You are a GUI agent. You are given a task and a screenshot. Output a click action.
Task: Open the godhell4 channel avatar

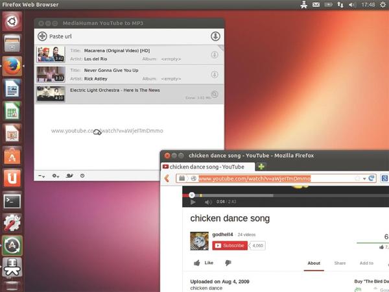199,241
